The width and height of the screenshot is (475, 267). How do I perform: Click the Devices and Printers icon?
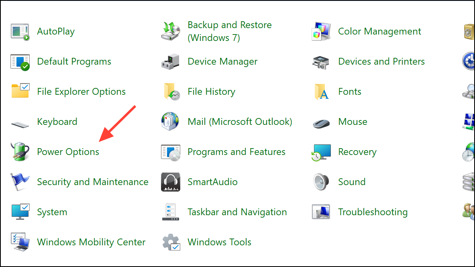coord(321,61)
